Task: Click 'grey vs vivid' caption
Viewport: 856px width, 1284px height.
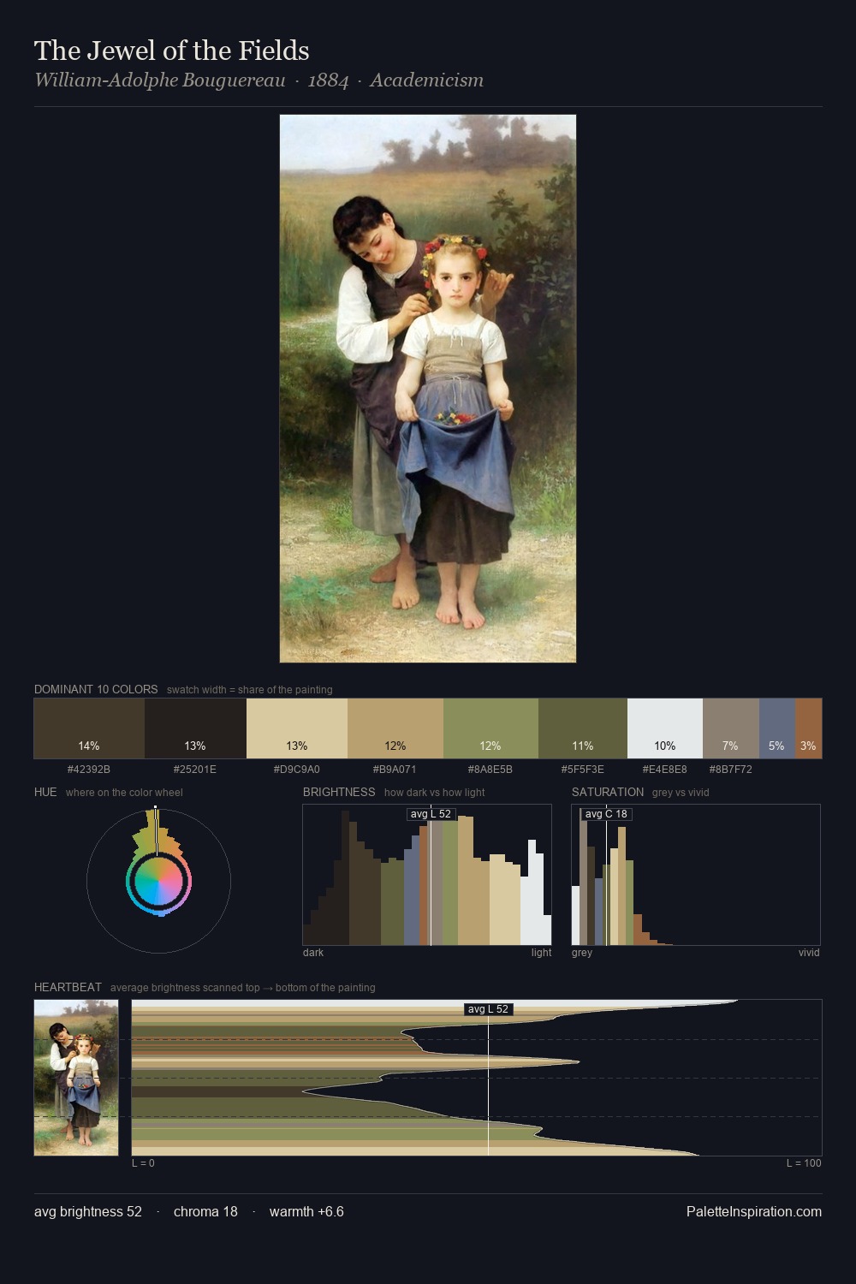Action: (x=681, y=793)
